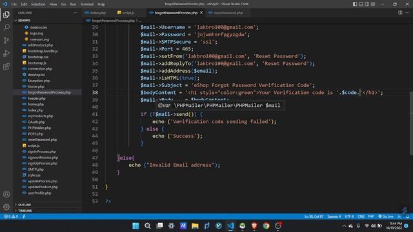Viewport: 413px width, 232px height.
Task: Click the notifications bell in status bar
Action: [x=407, y=217]
